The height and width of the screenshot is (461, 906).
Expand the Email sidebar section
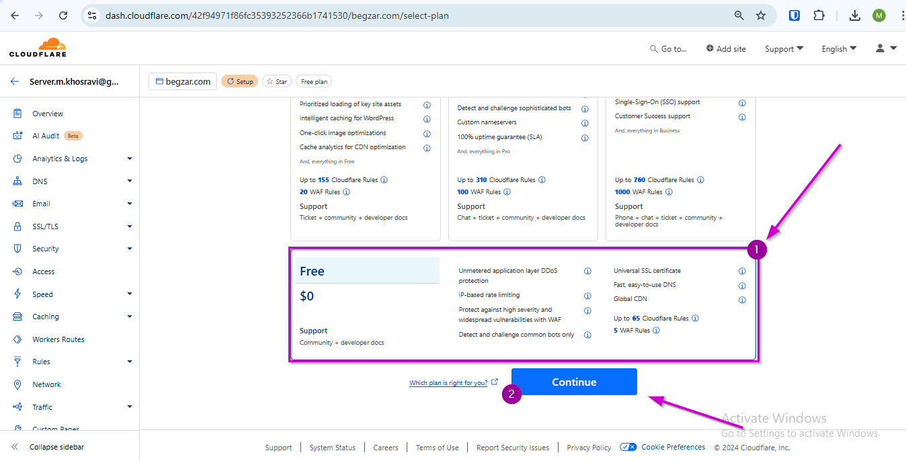click(x=129, y=204)
